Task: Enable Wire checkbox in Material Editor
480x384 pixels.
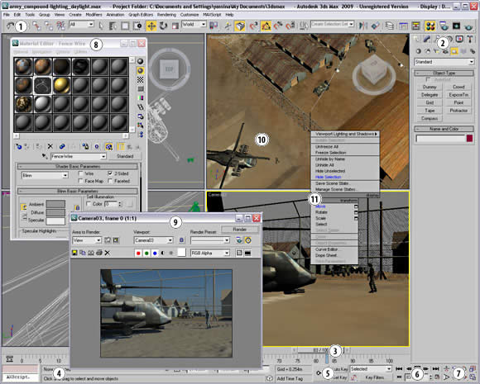Action: (81, 173)
